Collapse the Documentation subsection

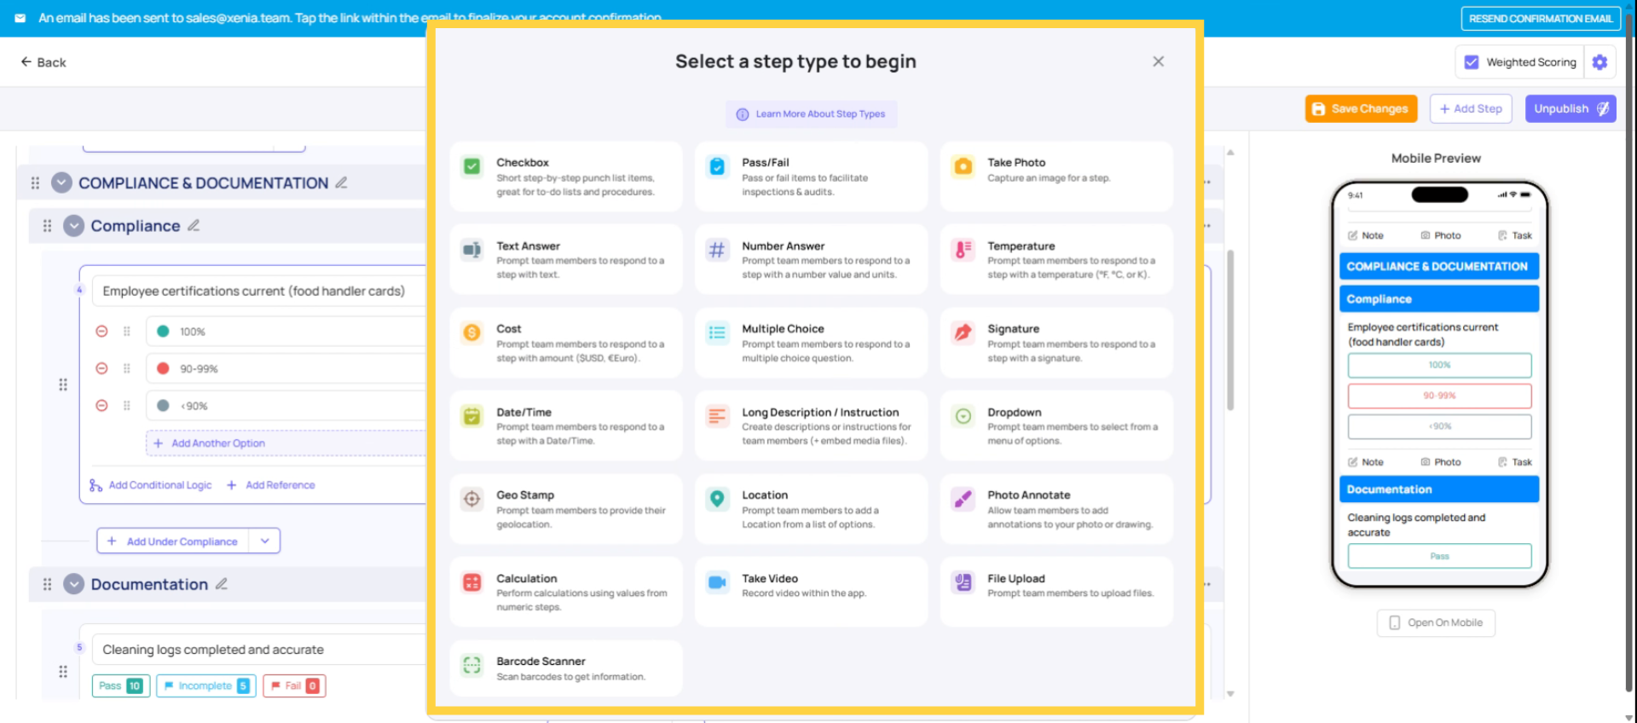[x=74, y=584]
